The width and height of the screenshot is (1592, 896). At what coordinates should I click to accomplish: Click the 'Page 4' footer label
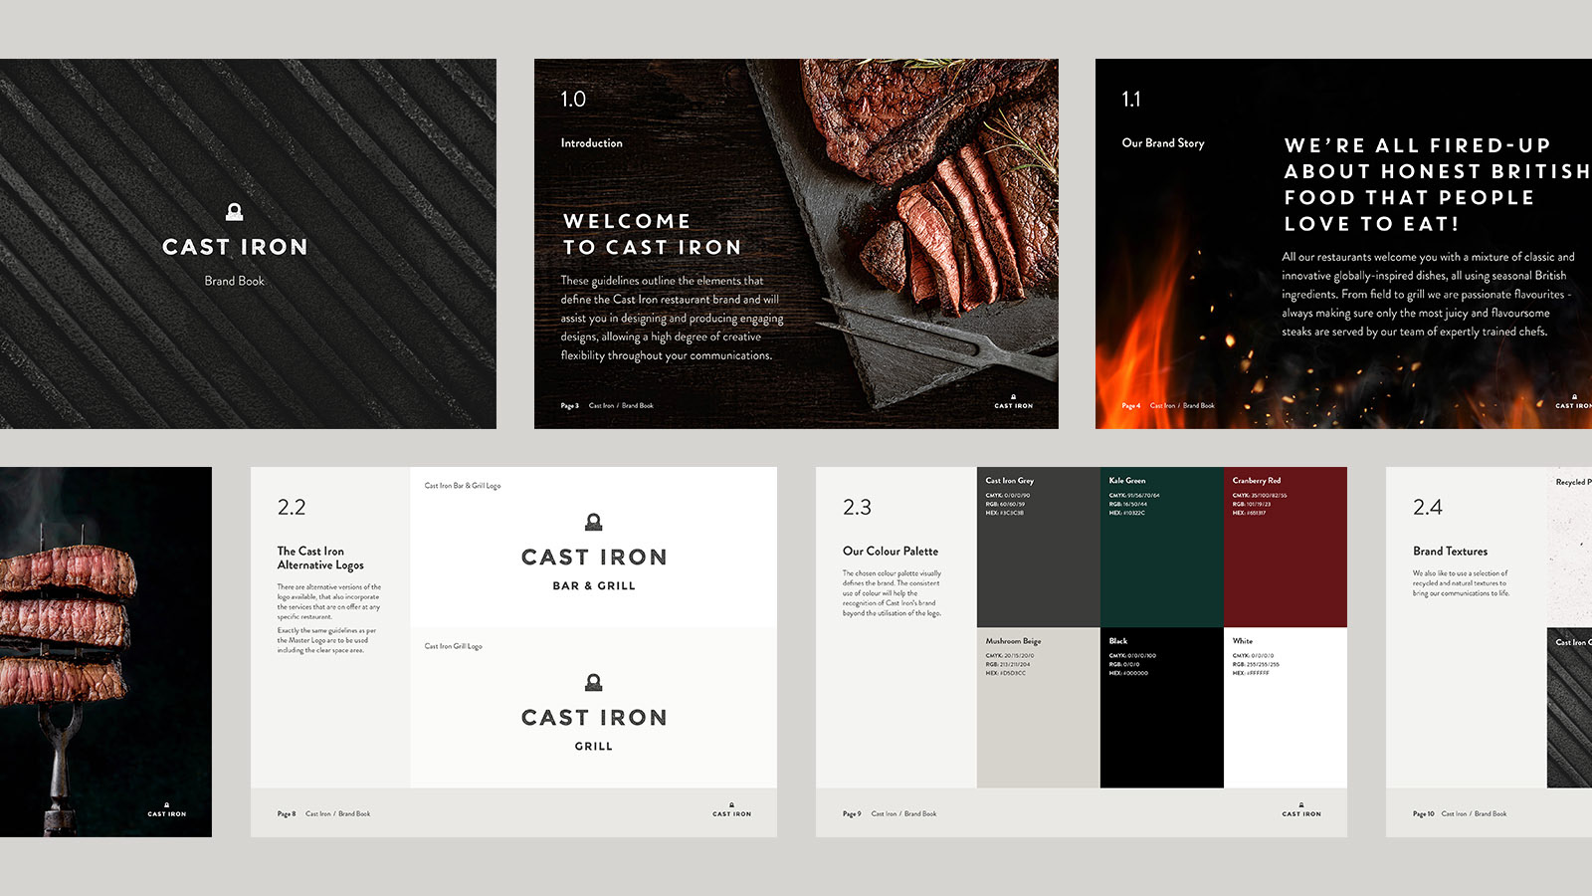pos(1131,406)
